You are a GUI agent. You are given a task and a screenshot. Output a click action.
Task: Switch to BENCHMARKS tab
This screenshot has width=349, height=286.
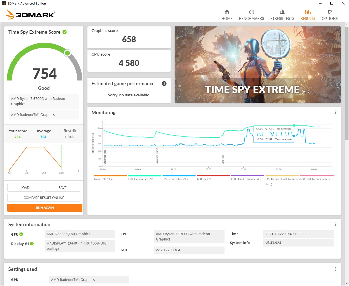pyautogui.click(x=251, y=19)
